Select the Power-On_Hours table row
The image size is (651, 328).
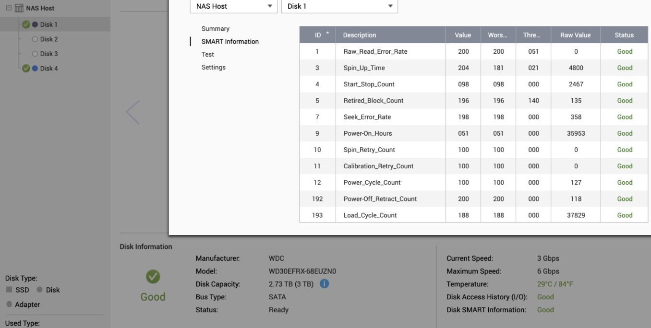click(367, 133)
